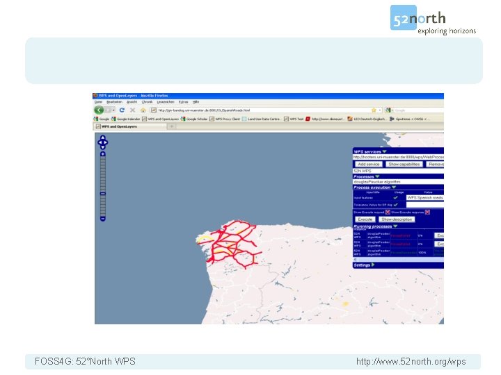Open the URL bar history dropdown
Image resolution: width=501 pixels, height=375 pixels.
380,110
